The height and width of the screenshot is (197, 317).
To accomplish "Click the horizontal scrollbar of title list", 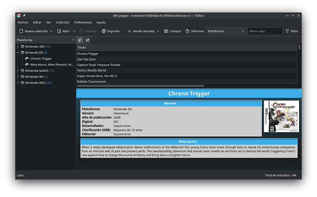I will pos(141,86).
